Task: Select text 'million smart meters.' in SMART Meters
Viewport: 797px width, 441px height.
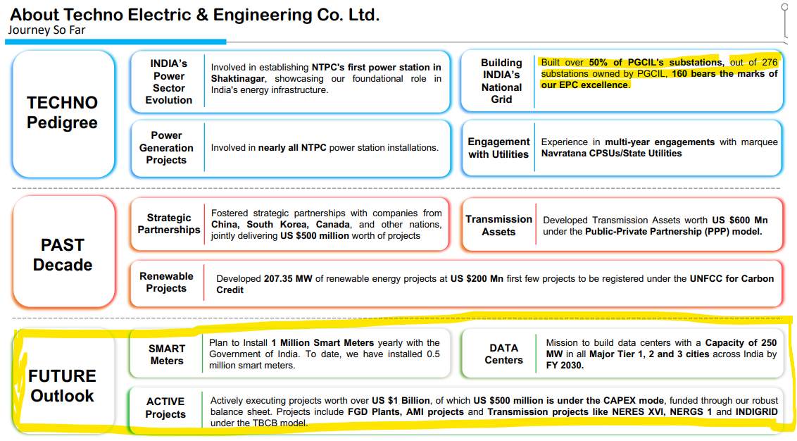Action: (x=252, y=365)
